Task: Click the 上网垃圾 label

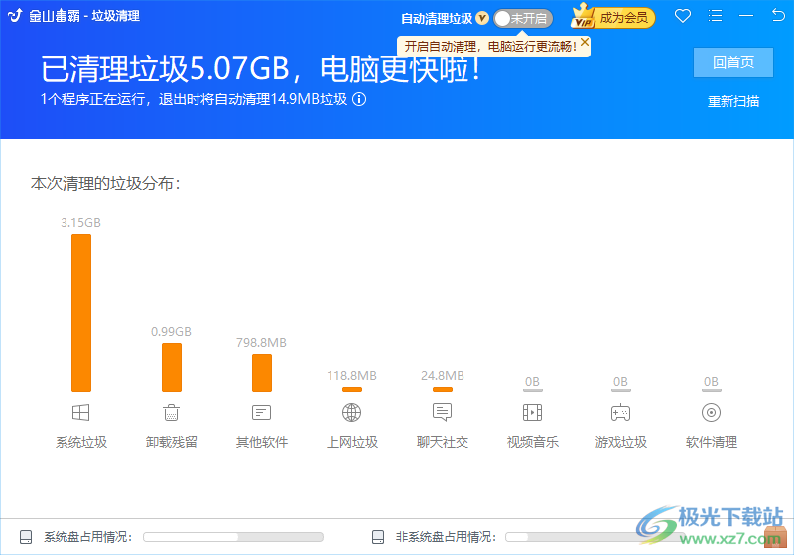Action: [x=352, y=442]
